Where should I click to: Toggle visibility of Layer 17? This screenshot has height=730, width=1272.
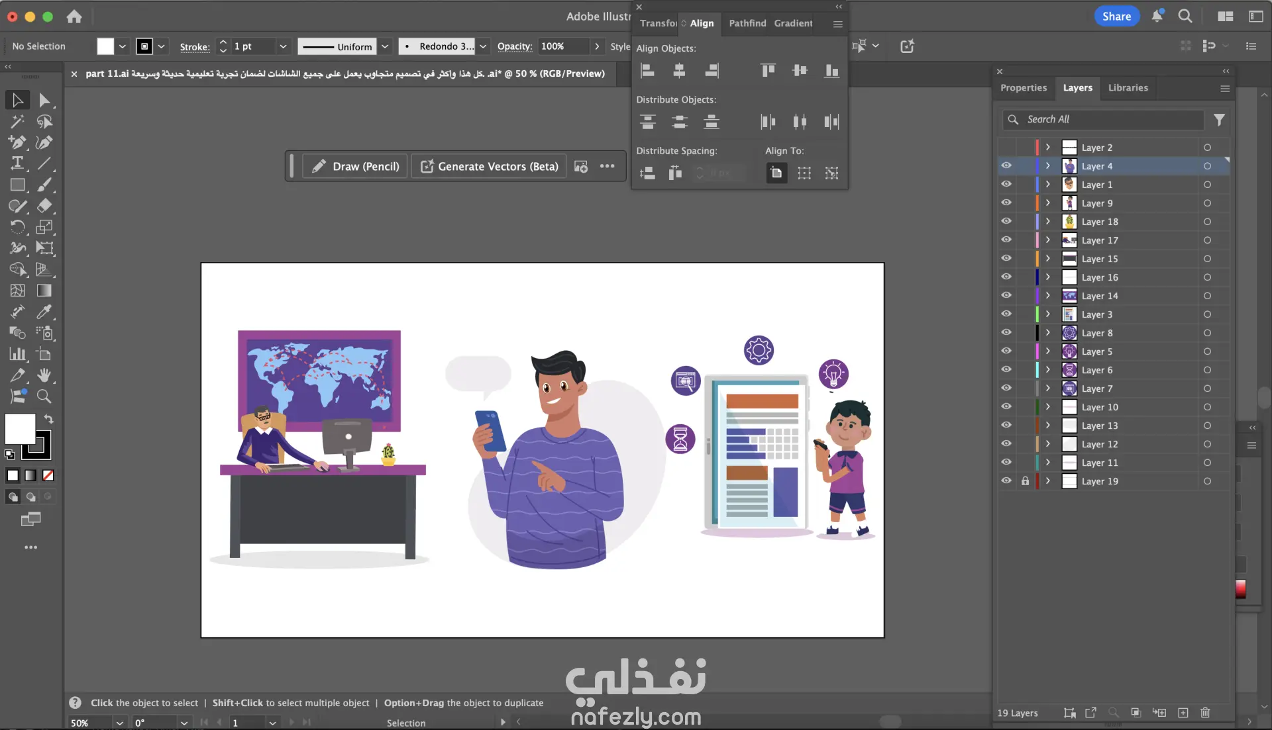click(x=1006, y=240)
